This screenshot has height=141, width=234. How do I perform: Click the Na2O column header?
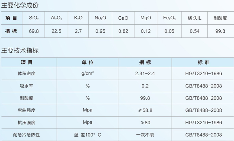100,18
